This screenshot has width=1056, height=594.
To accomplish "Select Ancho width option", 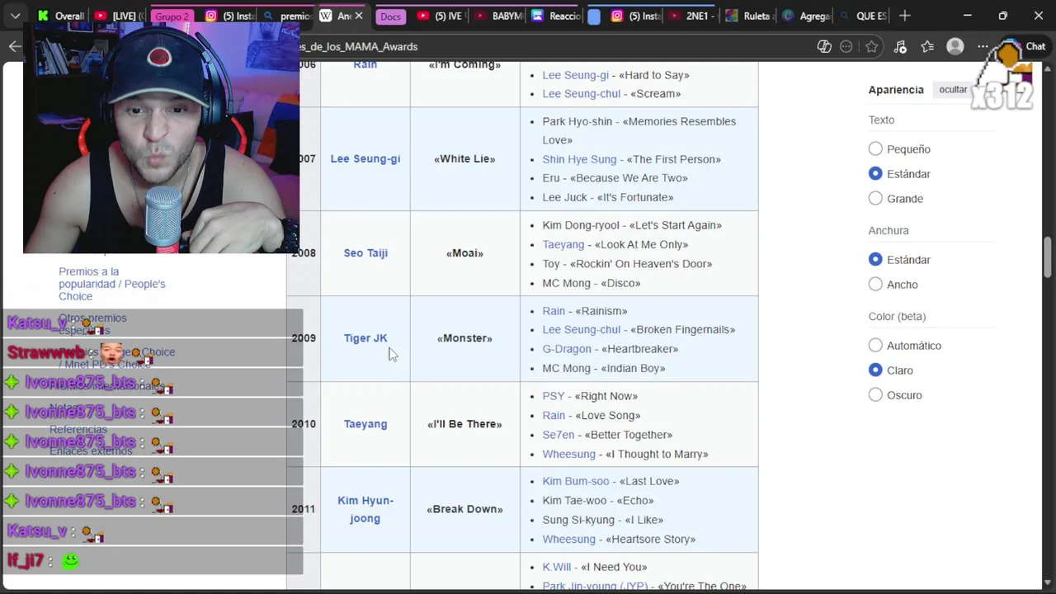I will point(875,284).
